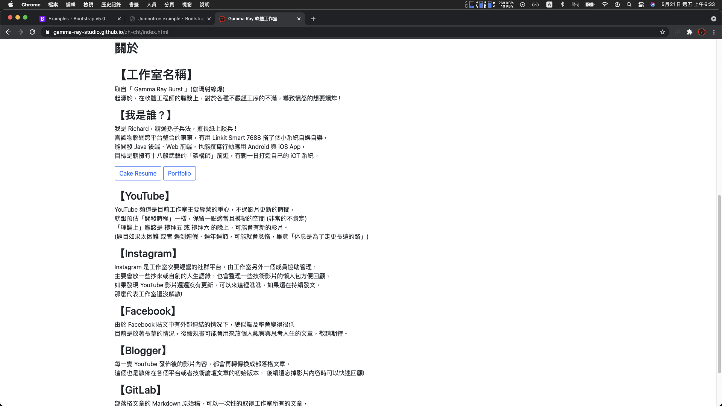Open the Chrome application menu
Screen dimensions: 722x406
tap(31, 5)
